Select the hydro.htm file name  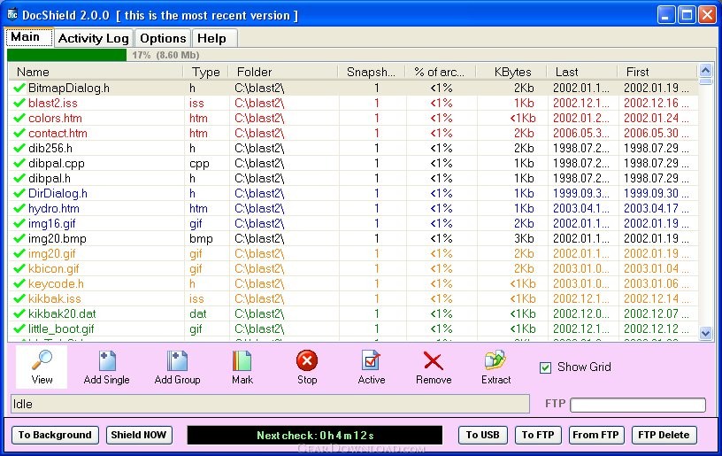(x=53, y=209)
